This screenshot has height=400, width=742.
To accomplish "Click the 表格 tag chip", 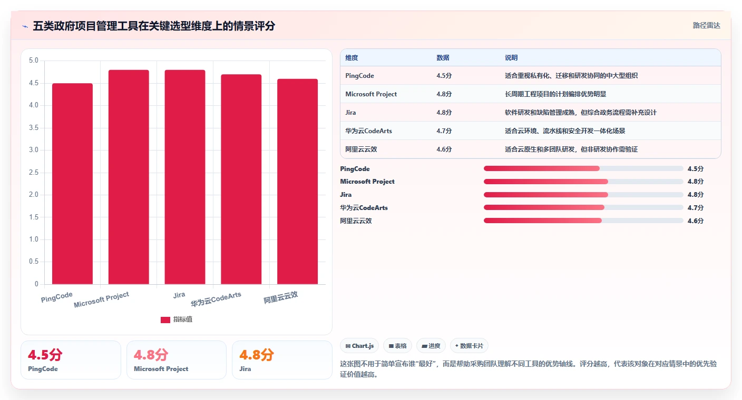I will [x=397, y=346].
